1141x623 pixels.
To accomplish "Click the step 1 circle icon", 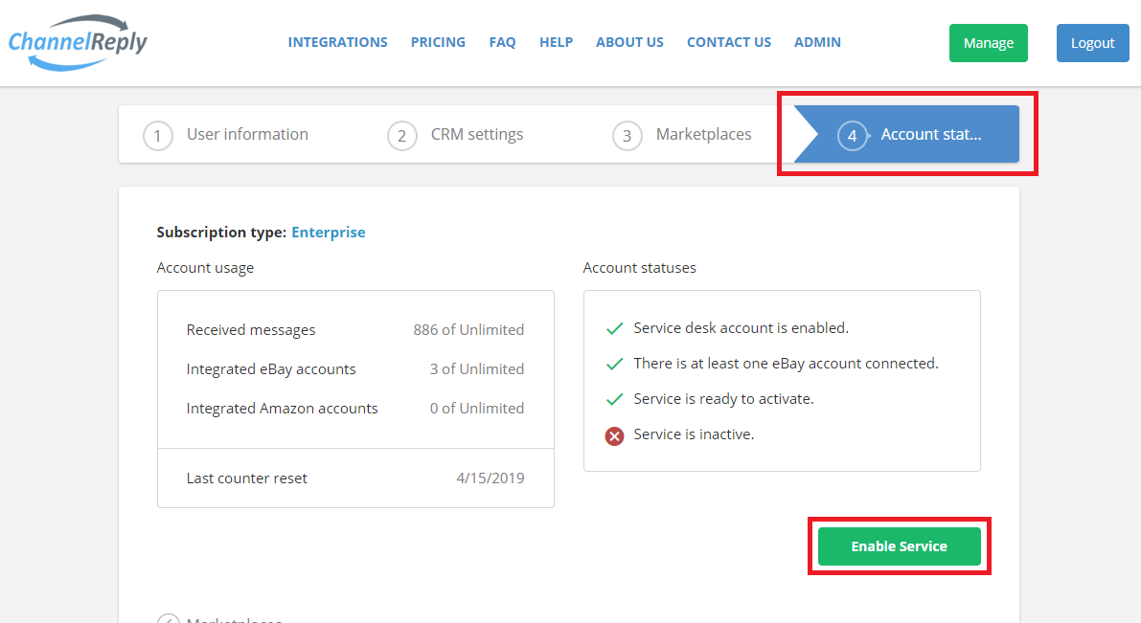I will 158,136.
